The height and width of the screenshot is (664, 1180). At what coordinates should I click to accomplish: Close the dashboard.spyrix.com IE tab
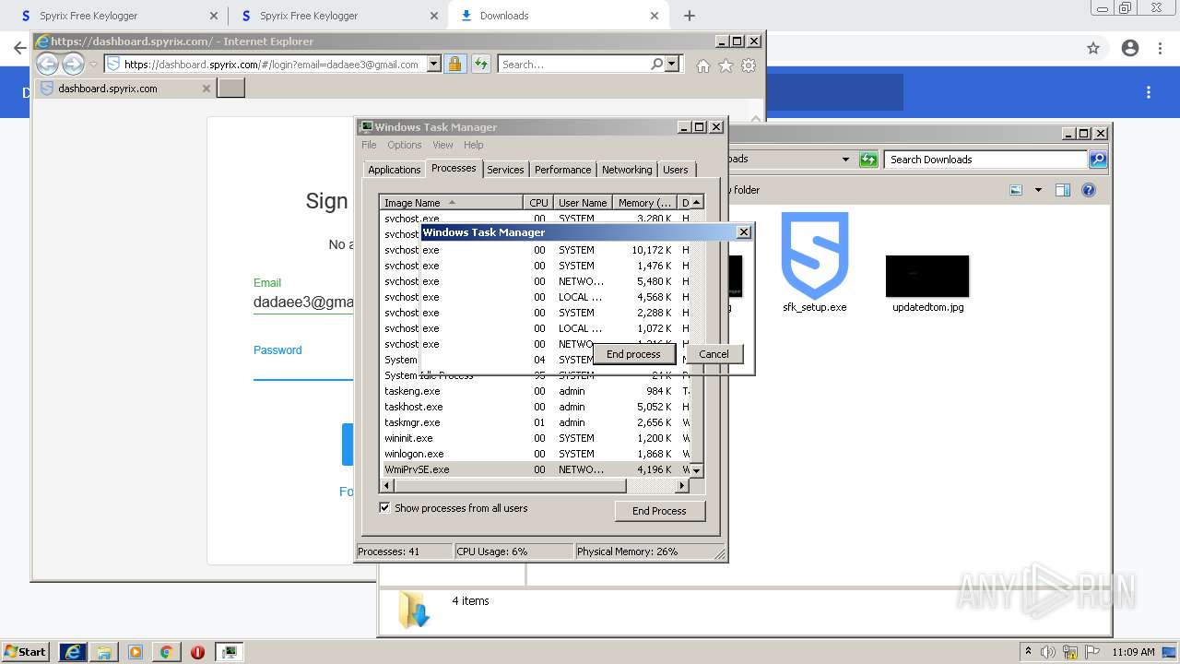[x=206, y=89]
